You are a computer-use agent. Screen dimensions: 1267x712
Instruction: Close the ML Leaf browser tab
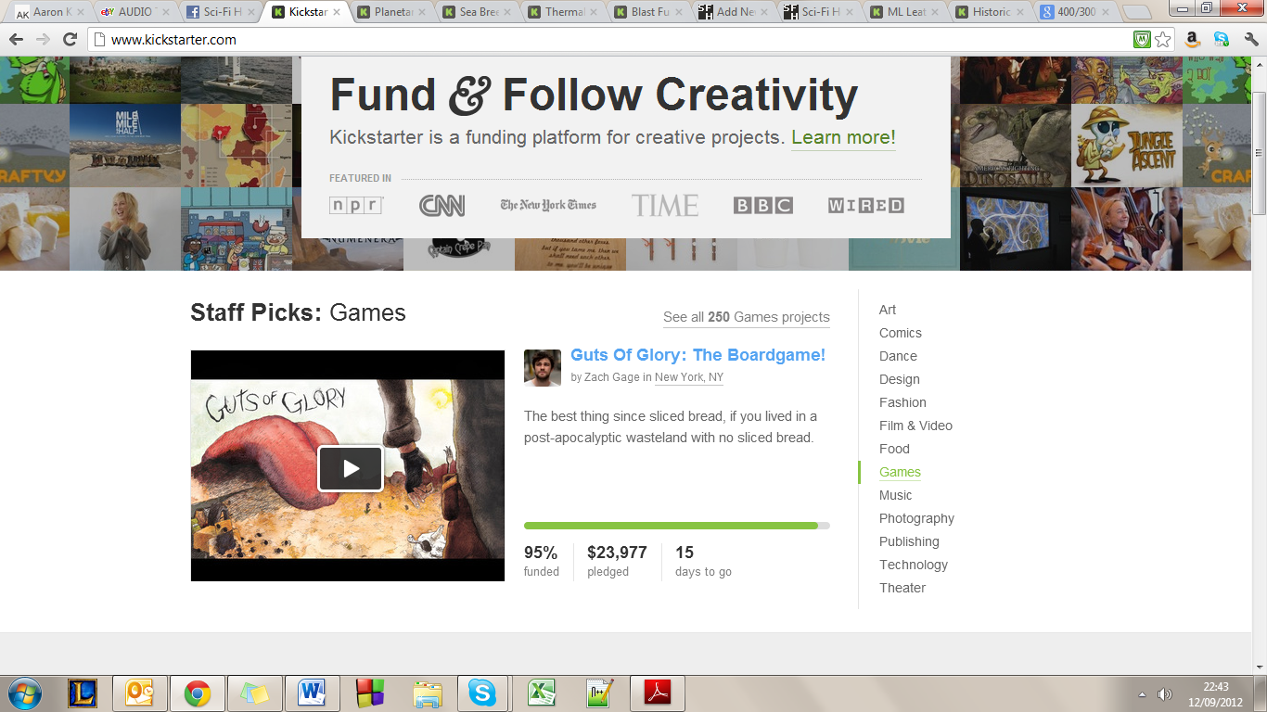935,12
